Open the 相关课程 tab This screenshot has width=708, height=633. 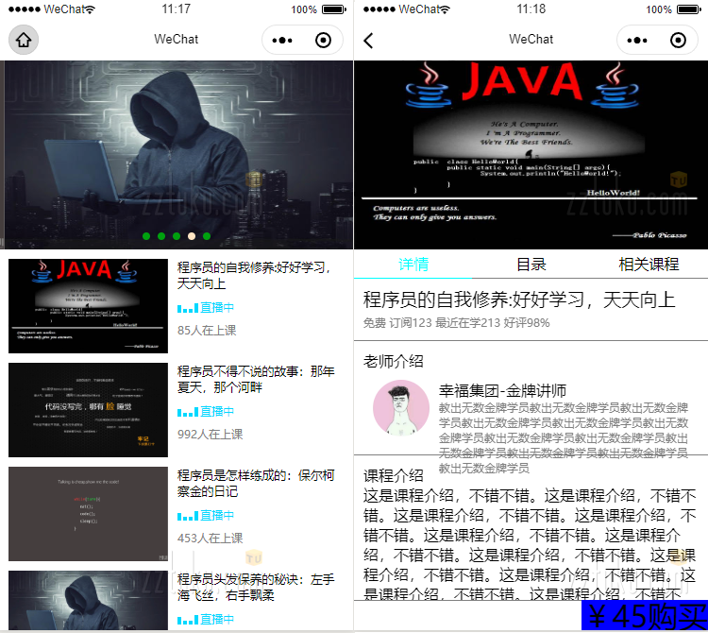click(649, 265)
